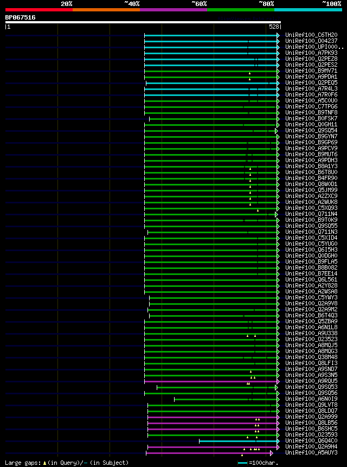Click the white query sequence bar
The height and width of the screenshot is (467, 347).
click(x=143, y=22)
